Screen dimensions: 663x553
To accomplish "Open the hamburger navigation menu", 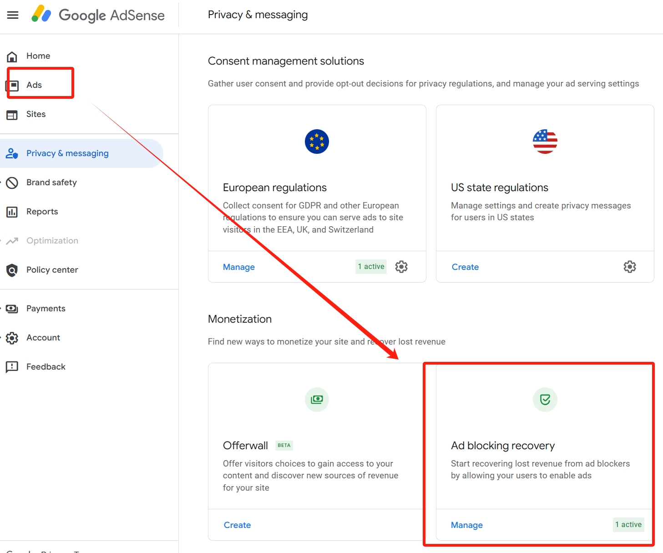I will pos(12,15).
